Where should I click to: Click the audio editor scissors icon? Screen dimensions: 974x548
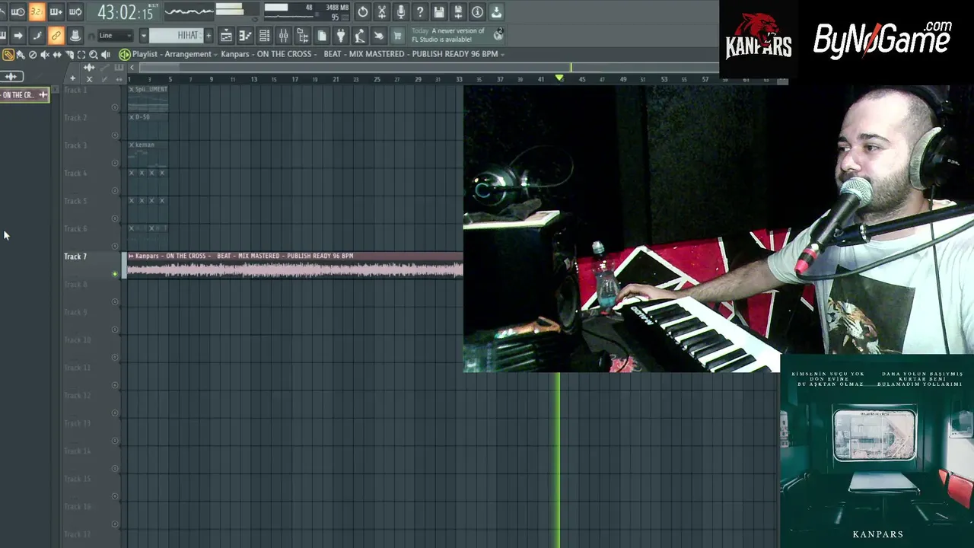coord(382,11)
